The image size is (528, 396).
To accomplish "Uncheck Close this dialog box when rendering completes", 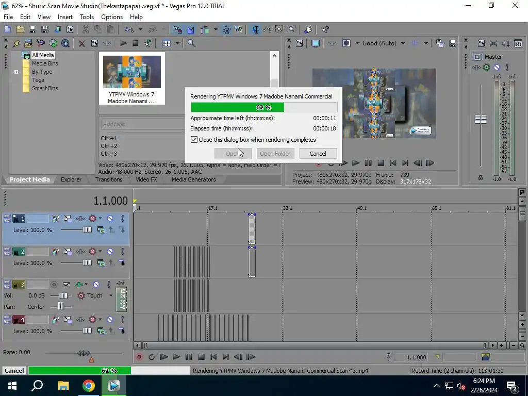I will pos(194,139).
